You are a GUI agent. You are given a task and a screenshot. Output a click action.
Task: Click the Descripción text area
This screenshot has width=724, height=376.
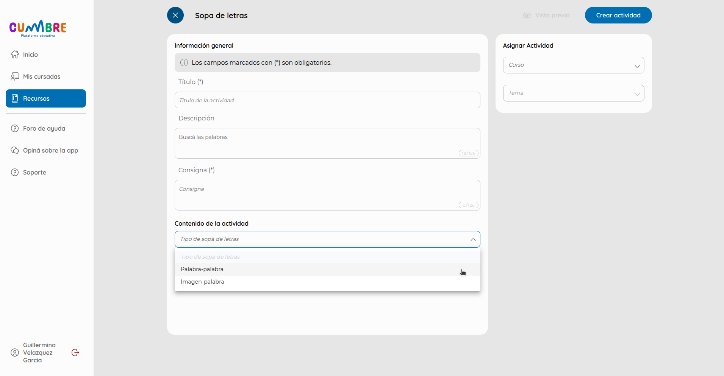coord(327,143)
